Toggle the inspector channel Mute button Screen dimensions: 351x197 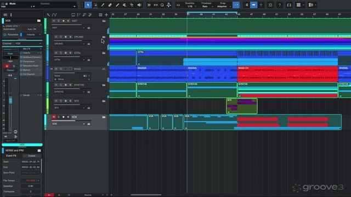point(7,66)
